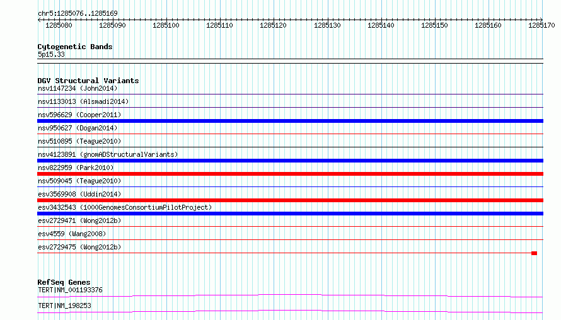Click ruler position 1285160

click(489, 25)
